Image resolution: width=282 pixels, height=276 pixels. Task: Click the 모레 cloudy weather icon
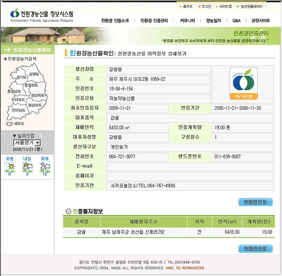coord(45,167)
